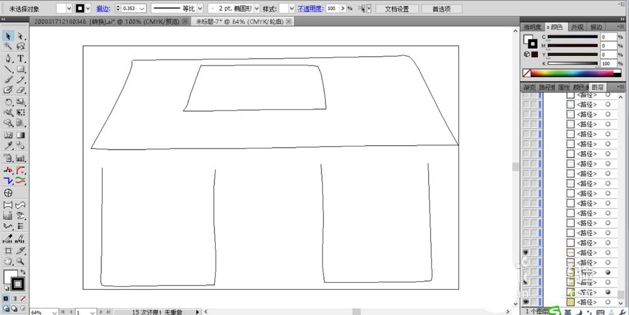Select the Paintbrush tool

point(8,80)
